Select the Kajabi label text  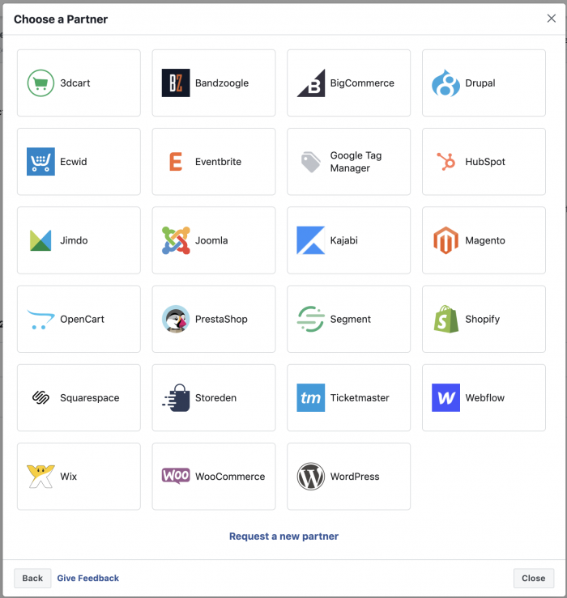[344, 240]
